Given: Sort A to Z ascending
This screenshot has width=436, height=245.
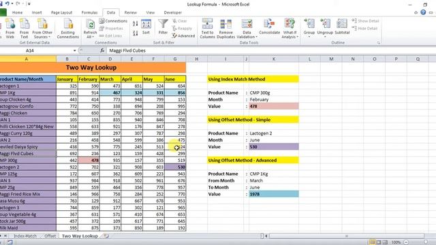Looking at the screenshot, I should [136, 24].
